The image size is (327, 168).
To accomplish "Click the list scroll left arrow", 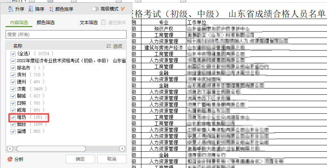I will [10, 149].
